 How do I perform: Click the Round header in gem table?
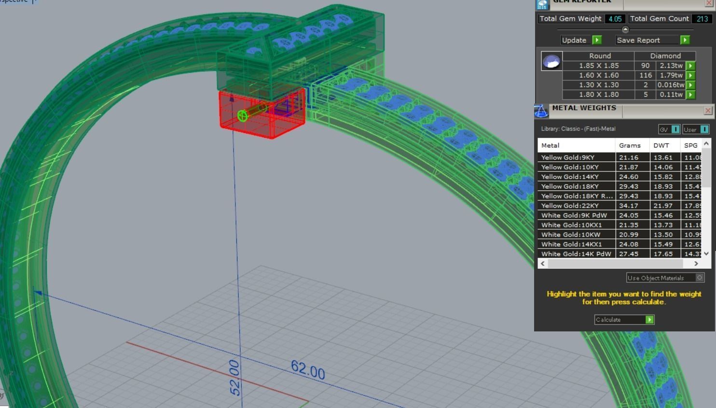pos(600,56)
